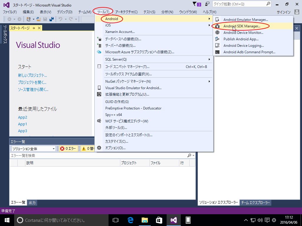The width and height of the screenshot is (302, 226).
Task: Click the Cortana search box
Action: 61,220
